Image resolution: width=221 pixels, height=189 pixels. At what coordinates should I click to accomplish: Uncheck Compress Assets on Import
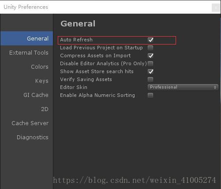pos(150,56)
